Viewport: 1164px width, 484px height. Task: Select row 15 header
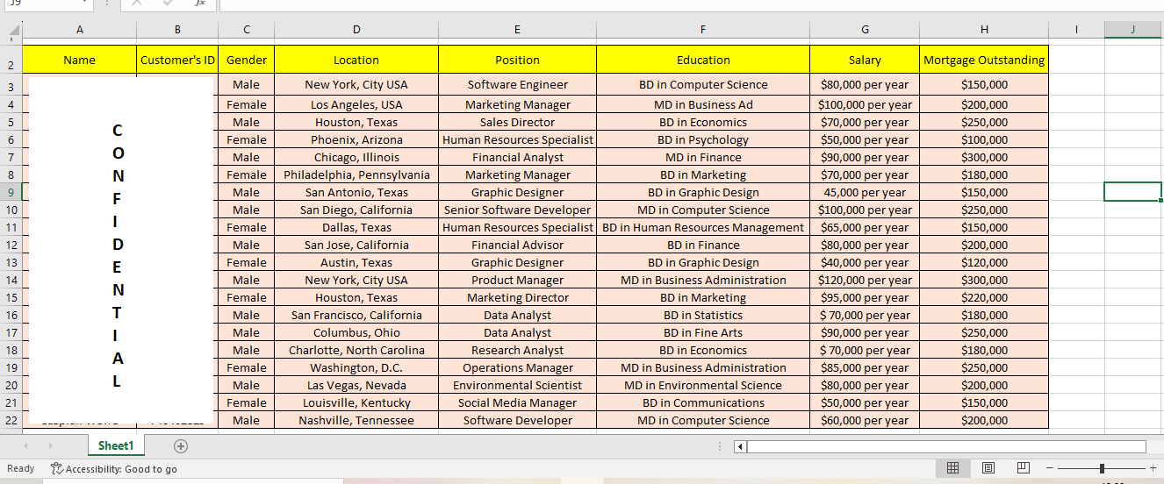[x=11, y=297]
